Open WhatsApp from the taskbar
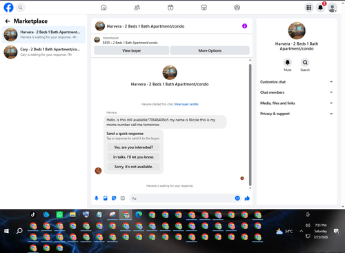This screenshot has height=253, width=345. pyautogui.click(x=59, y=214)
